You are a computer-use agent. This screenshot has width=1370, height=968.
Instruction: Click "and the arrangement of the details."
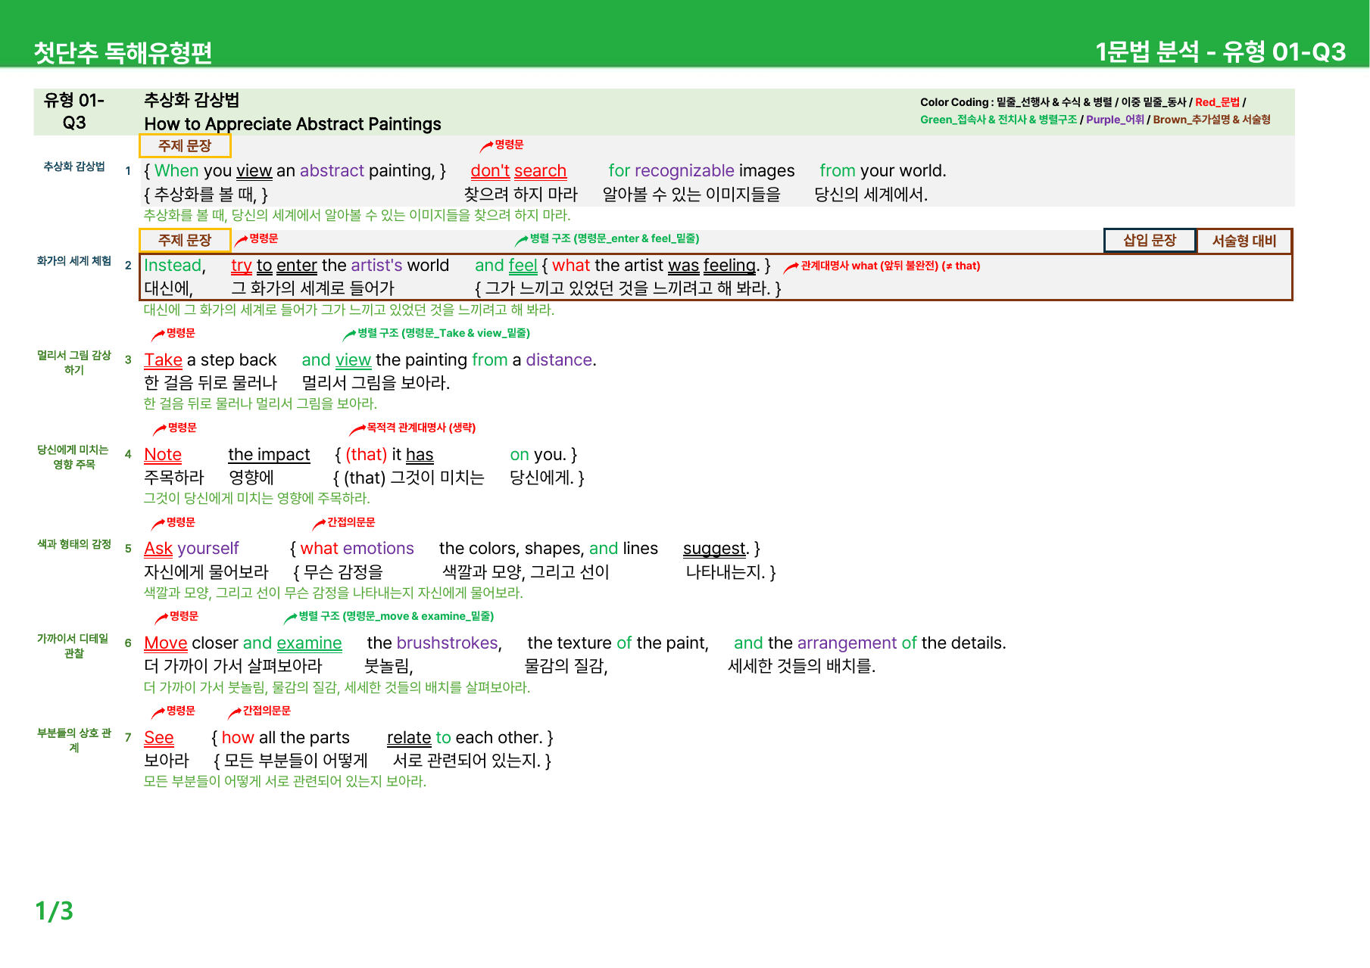coord(870,643)
